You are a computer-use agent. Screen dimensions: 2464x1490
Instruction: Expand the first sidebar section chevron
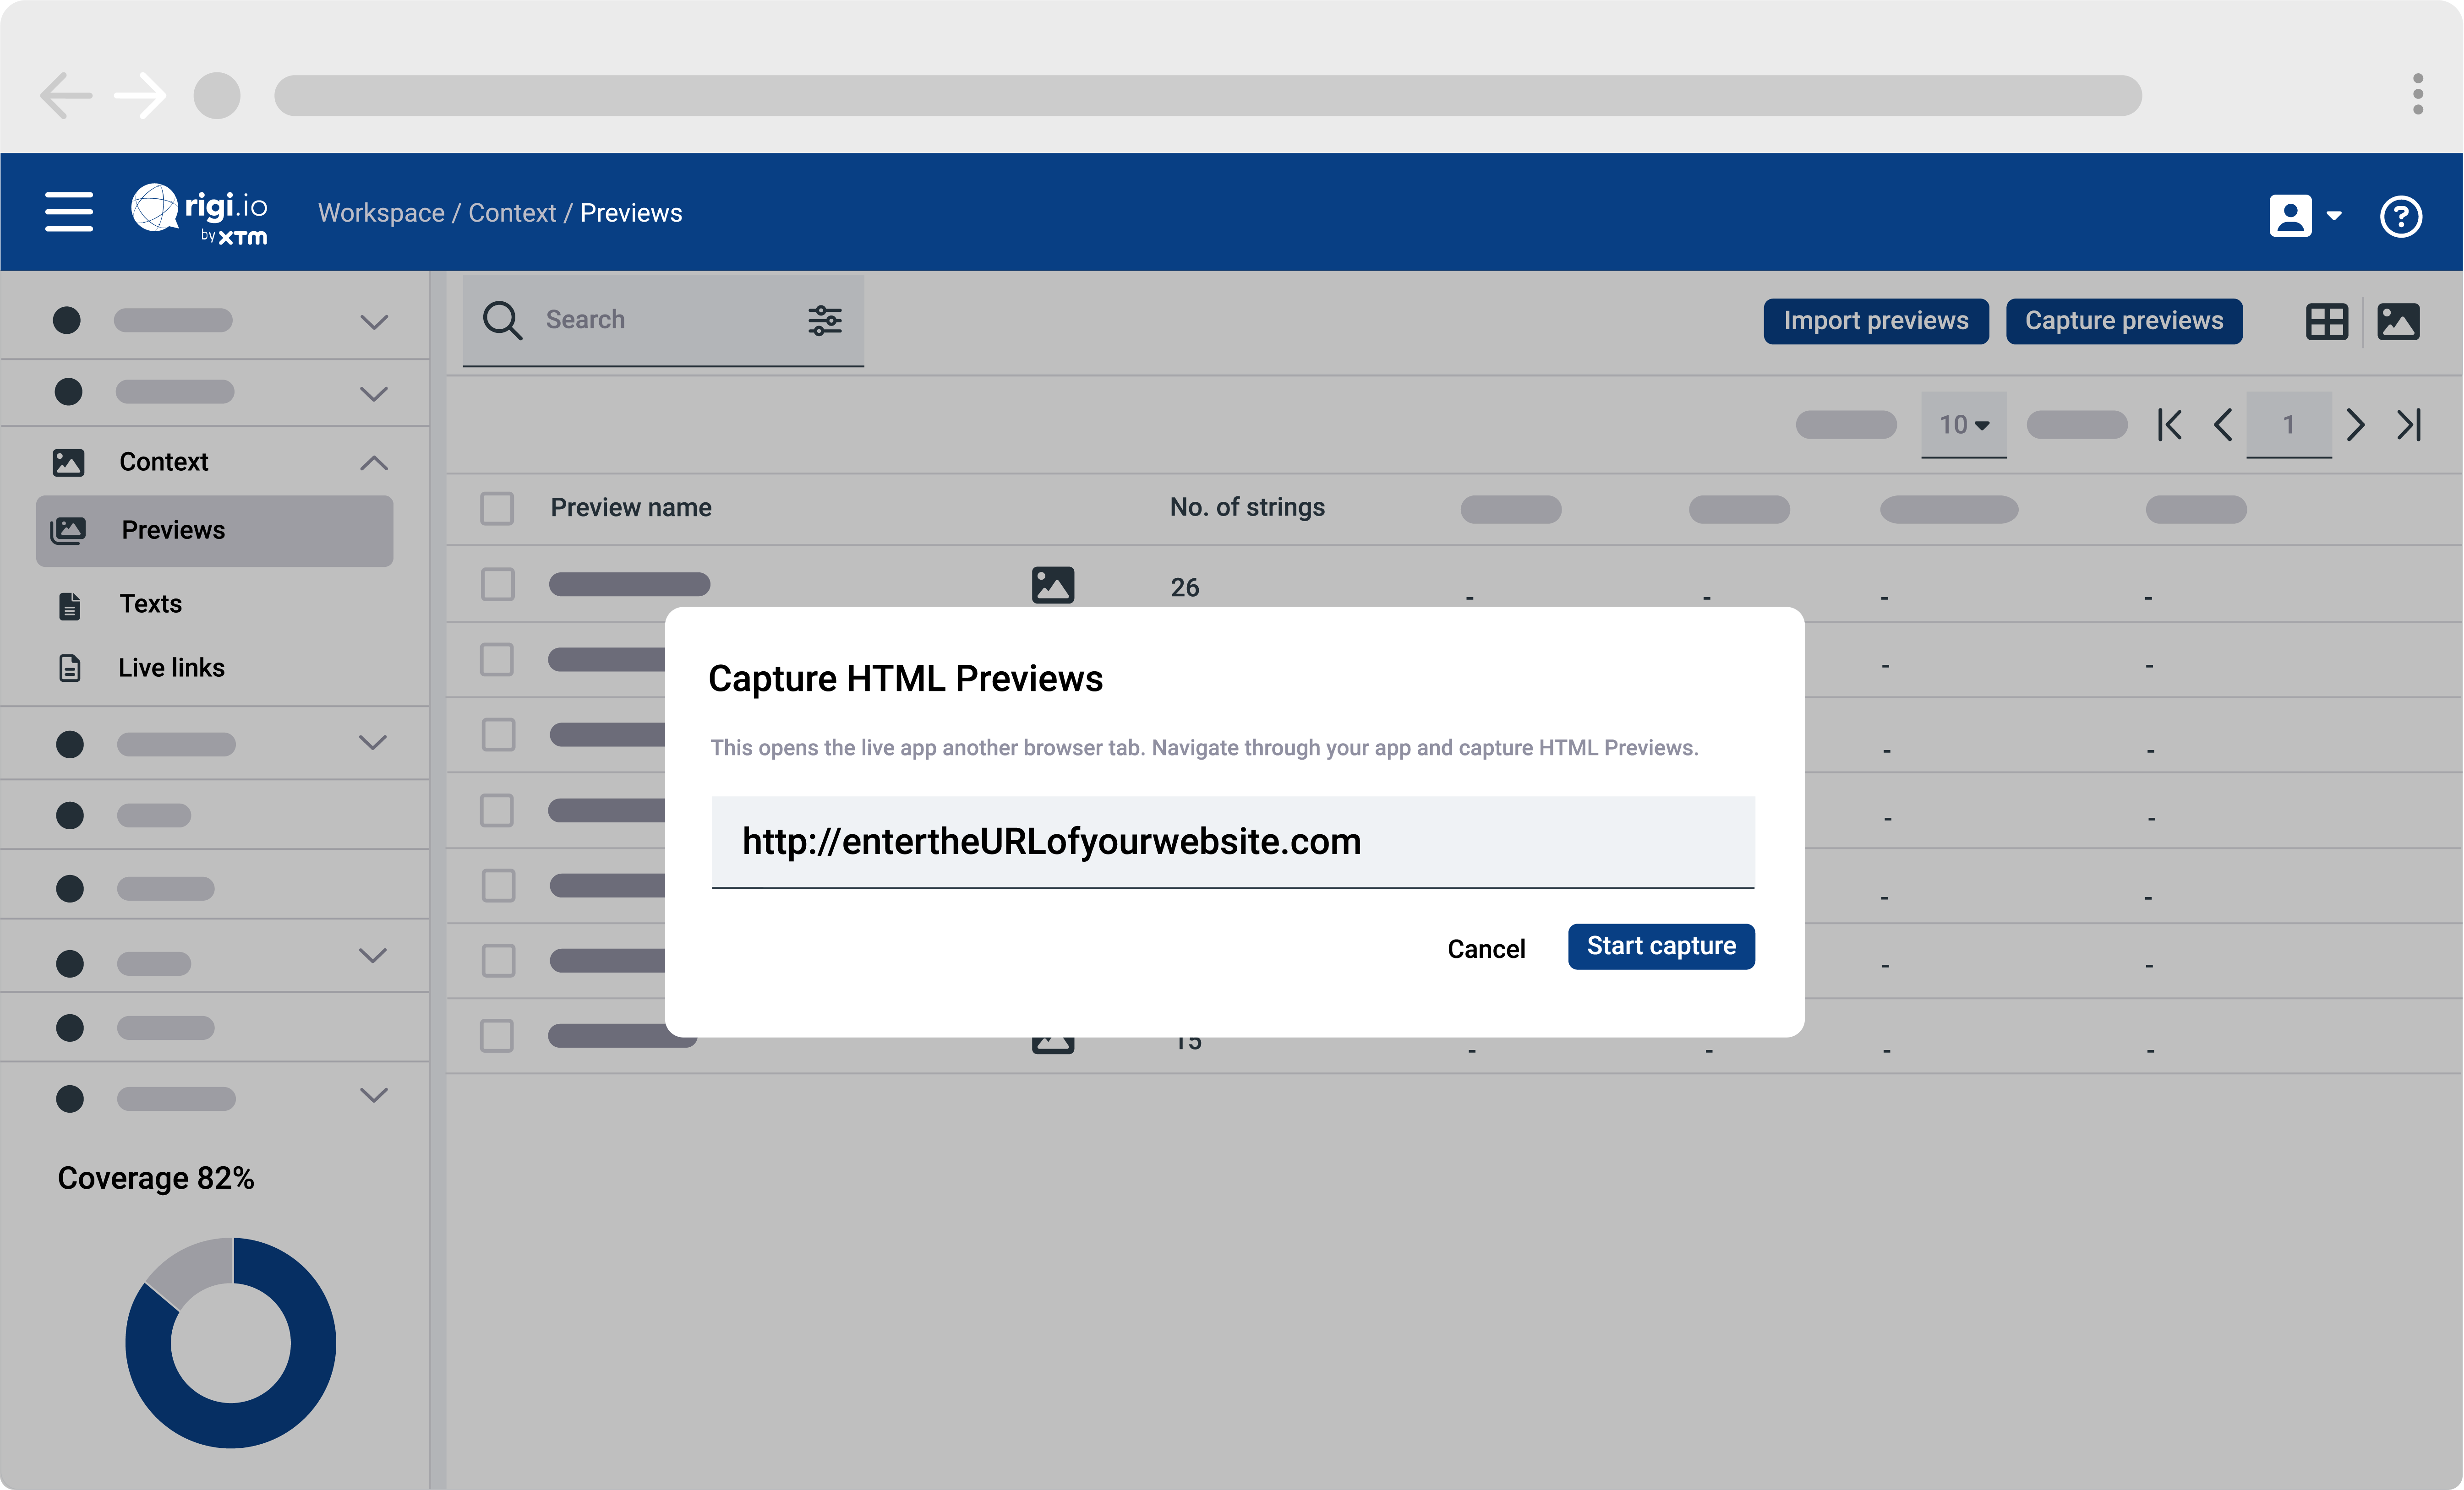point(374,322)
